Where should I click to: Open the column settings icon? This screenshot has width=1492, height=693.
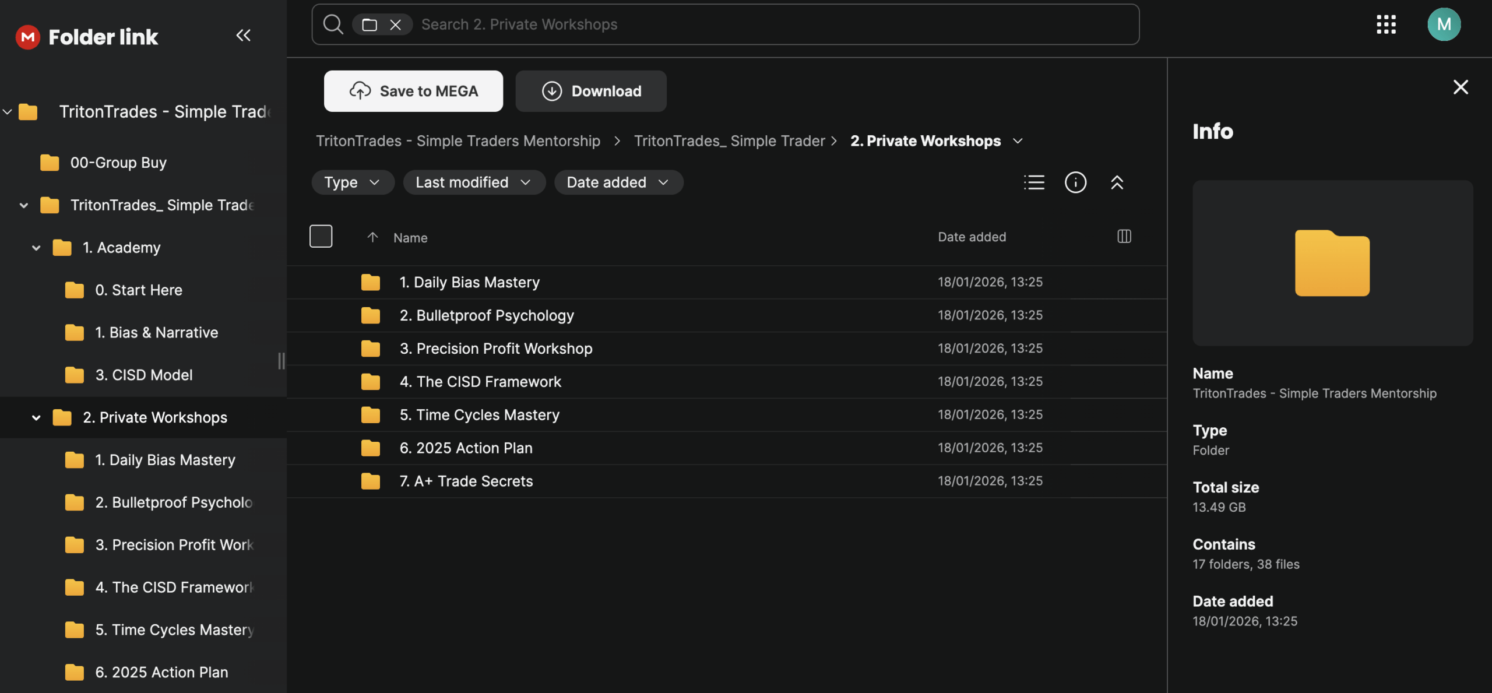1124,236
